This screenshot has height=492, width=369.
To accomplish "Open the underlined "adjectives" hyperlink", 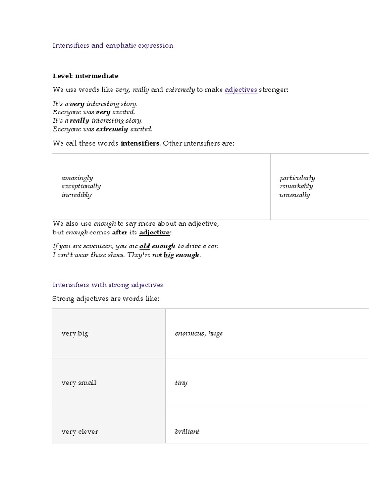I will [241, 90].
